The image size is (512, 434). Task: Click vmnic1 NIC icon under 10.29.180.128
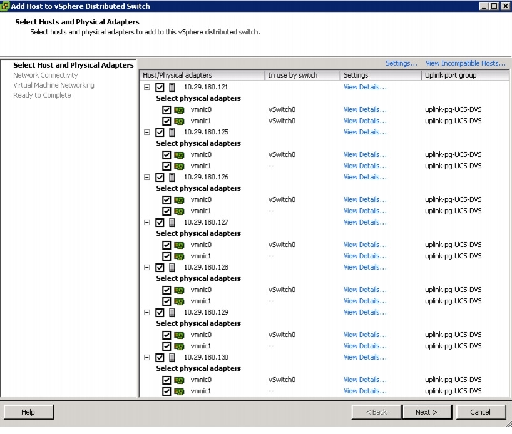[x=179, y=301]
